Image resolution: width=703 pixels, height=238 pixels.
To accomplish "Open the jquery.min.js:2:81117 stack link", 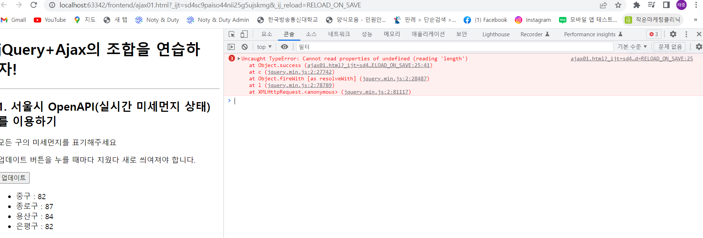I will [x=376, y=92].
